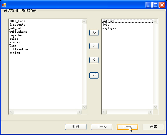Image resolution: width=167 pixels, height=135 pixels.
Task: Remove selected table with < button
Action: 94,60
